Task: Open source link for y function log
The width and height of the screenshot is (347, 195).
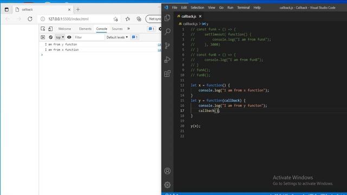Action: click(x=159, y=44)
